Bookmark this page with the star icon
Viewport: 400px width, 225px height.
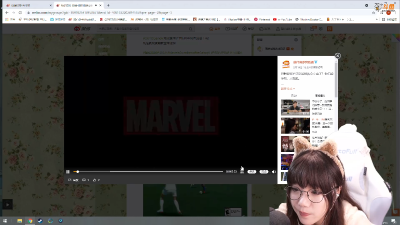click(x=373, y=13)
